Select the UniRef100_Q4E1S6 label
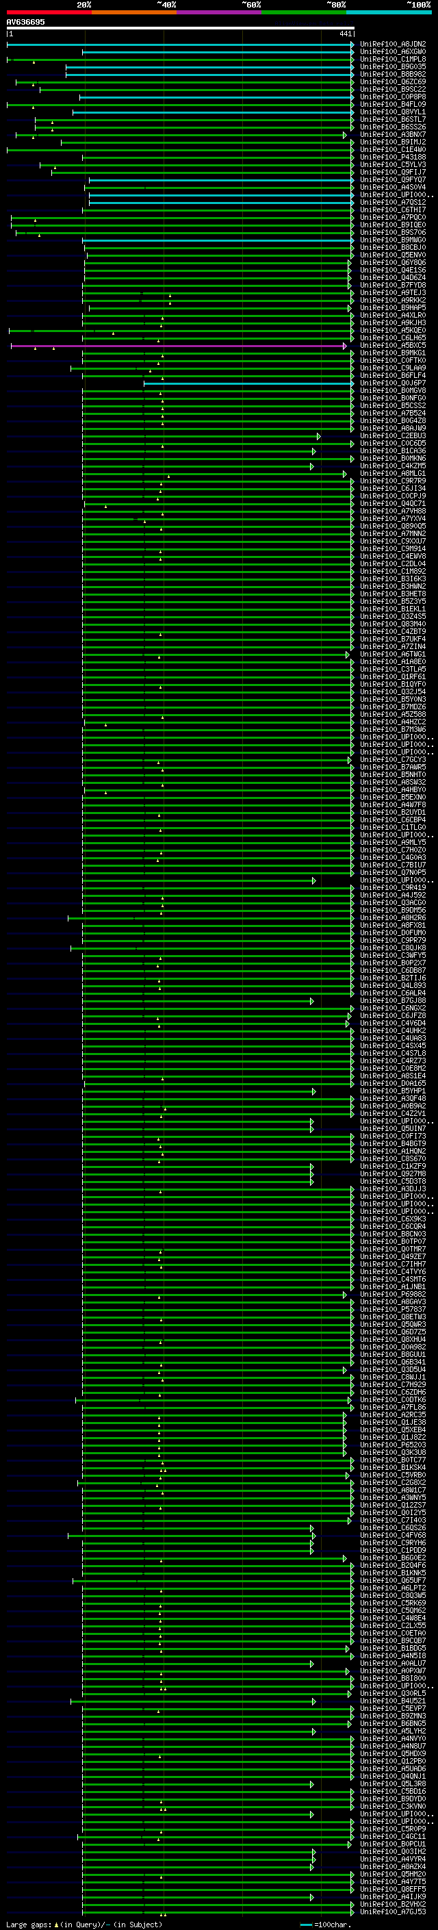The width and height of the screenshot is (438, 1930). pos(393,270)
